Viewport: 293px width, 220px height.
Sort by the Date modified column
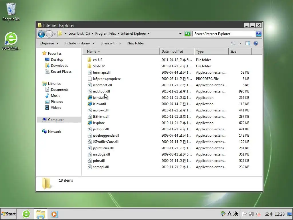[177, 52]
